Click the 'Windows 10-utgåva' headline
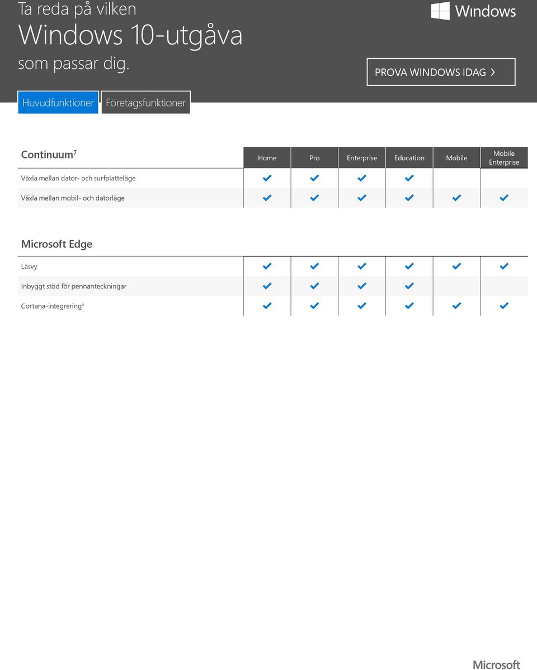 130,35
